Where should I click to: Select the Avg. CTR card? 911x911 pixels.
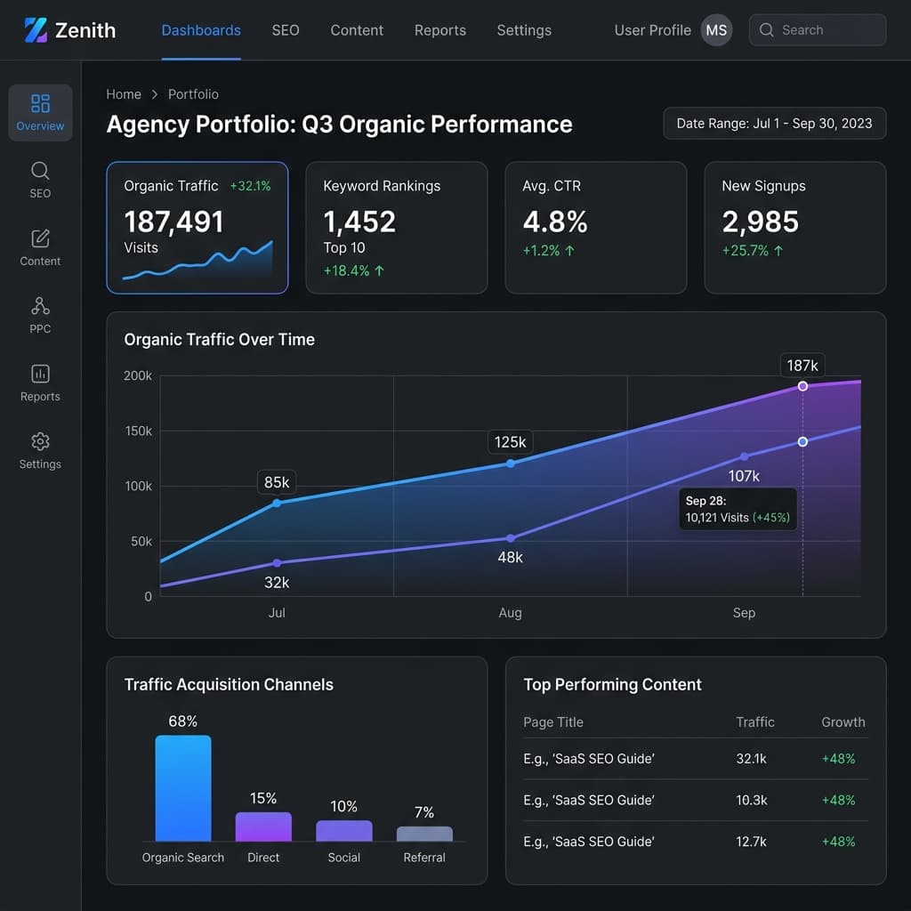click(x=596, y=228)
